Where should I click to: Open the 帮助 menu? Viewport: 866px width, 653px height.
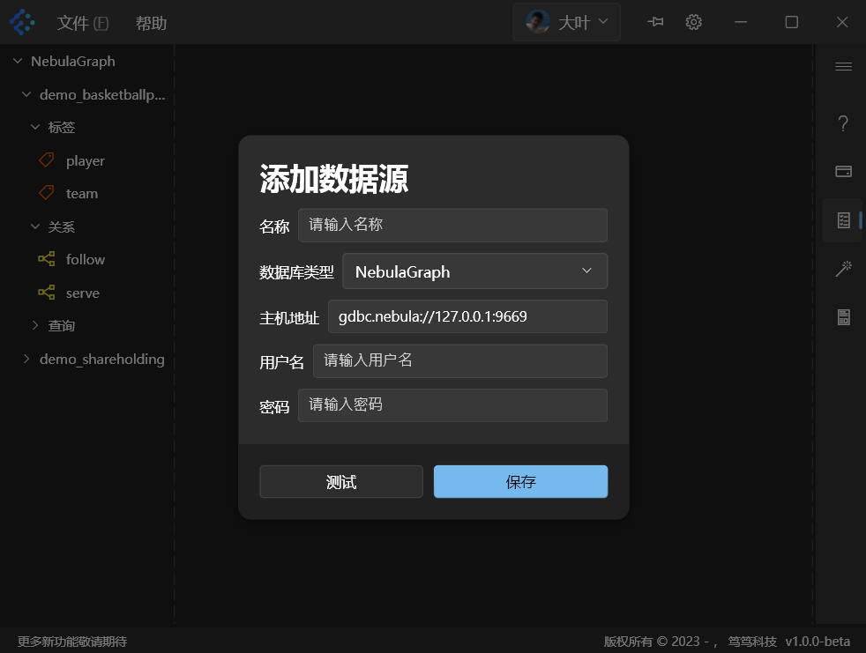click(x=152, y=23)
